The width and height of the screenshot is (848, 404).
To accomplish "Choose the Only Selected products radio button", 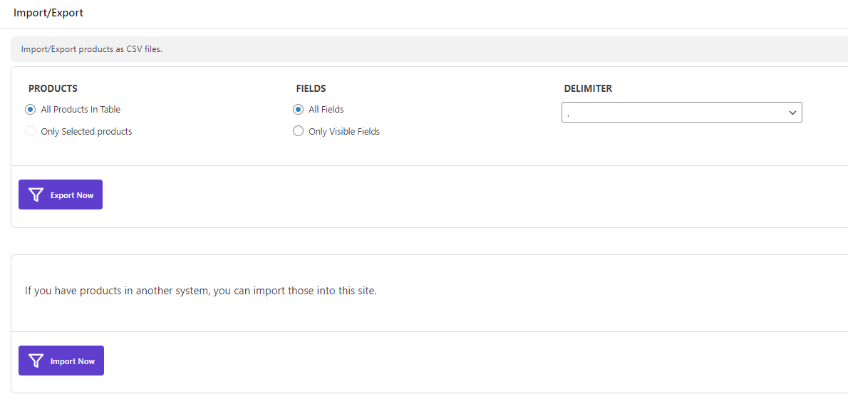I will tap(30, 132).
